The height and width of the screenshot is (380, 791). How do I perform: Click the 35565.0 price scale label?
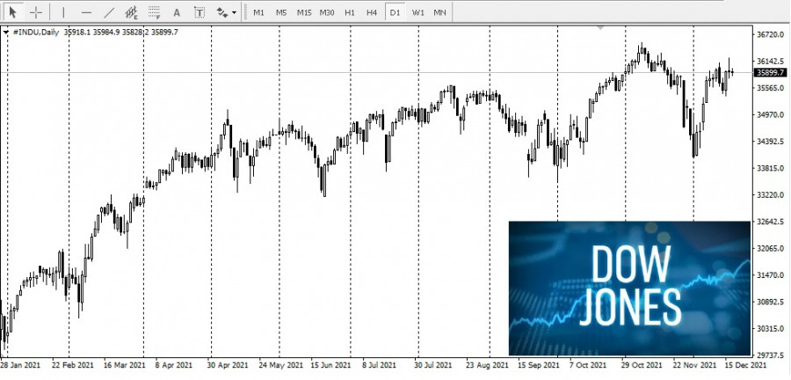click(771, 88)
